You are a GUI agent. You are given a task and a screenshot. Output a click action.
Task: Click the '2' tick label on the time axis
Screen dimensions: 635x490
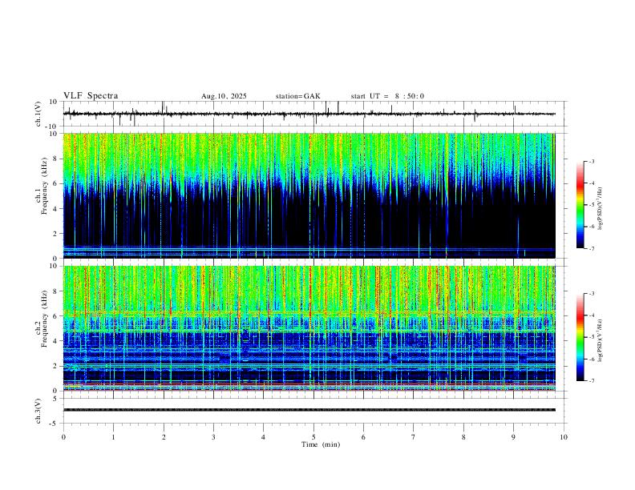coord(164,437)
